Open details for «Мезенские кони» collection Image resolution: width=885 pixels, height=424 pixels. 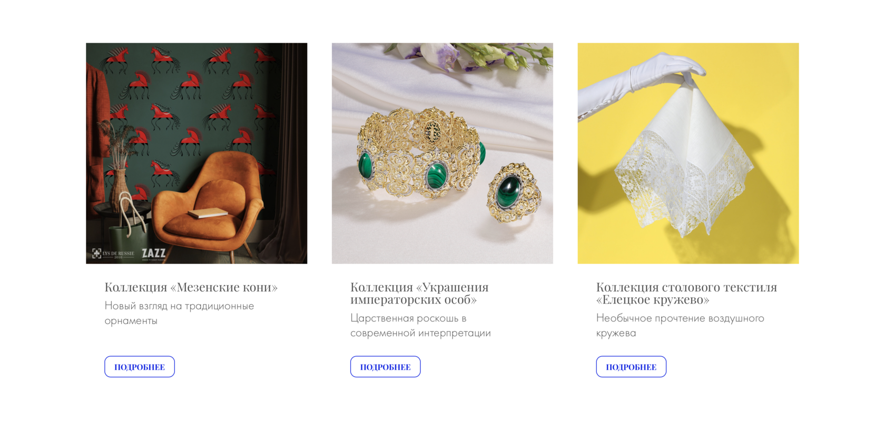[140, 367]
